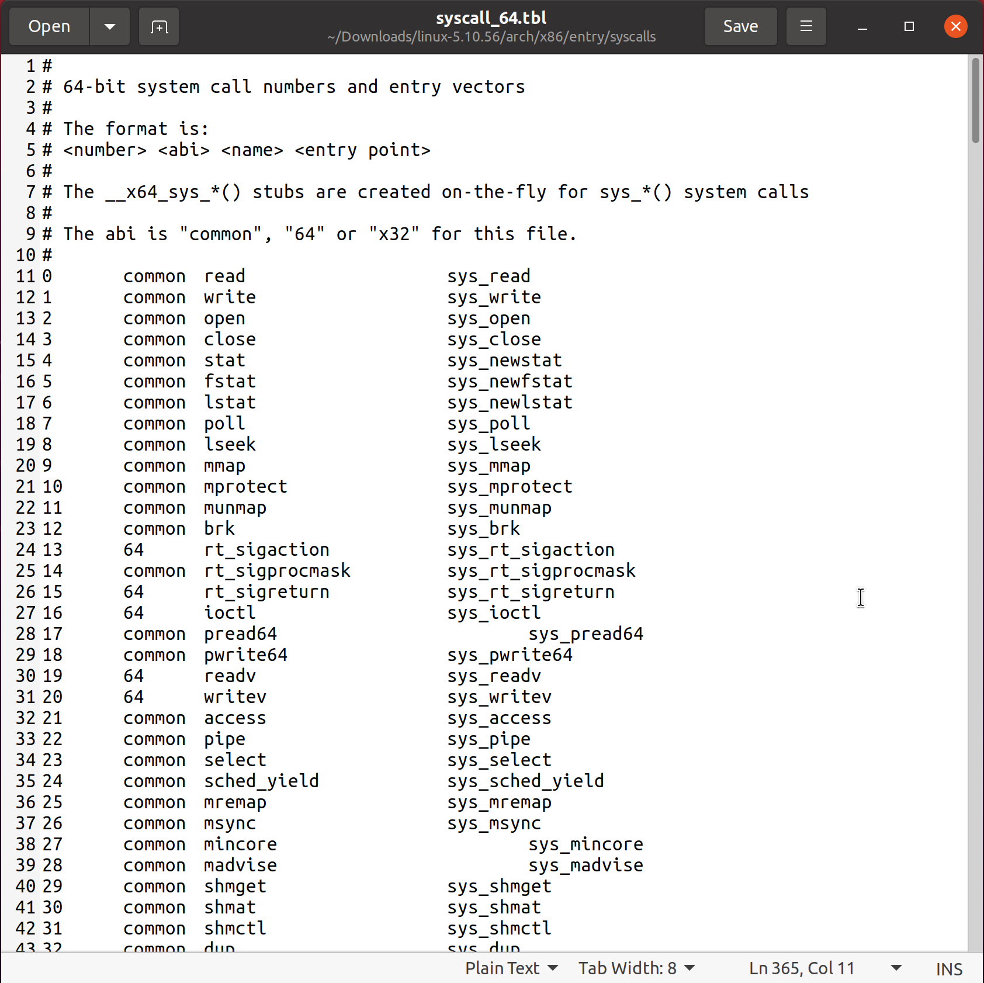Click the syscall_64.tbl window title
This screenshot has width=984, height=983.
(x=491, y=18)
